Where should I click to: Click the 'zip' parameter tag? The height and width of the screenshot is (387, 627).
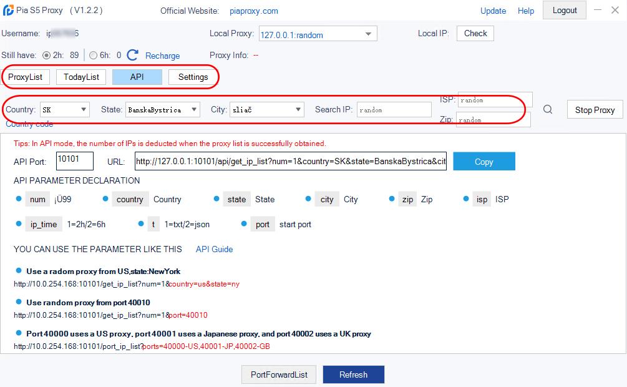407,199
